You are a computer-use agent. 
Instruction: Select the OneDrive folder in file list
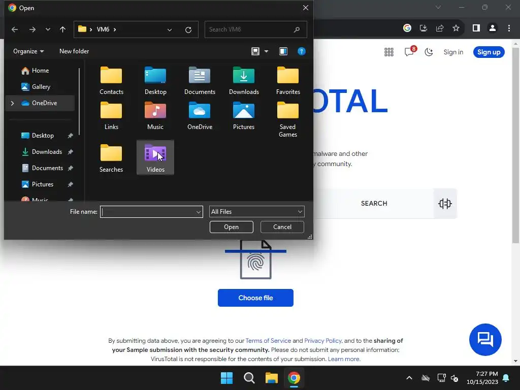(x=200, y=116)
